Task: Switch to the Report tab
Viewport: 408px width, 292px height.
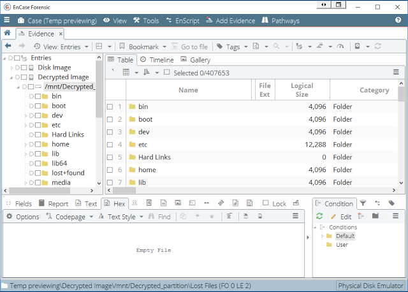Action: (54, 203)
